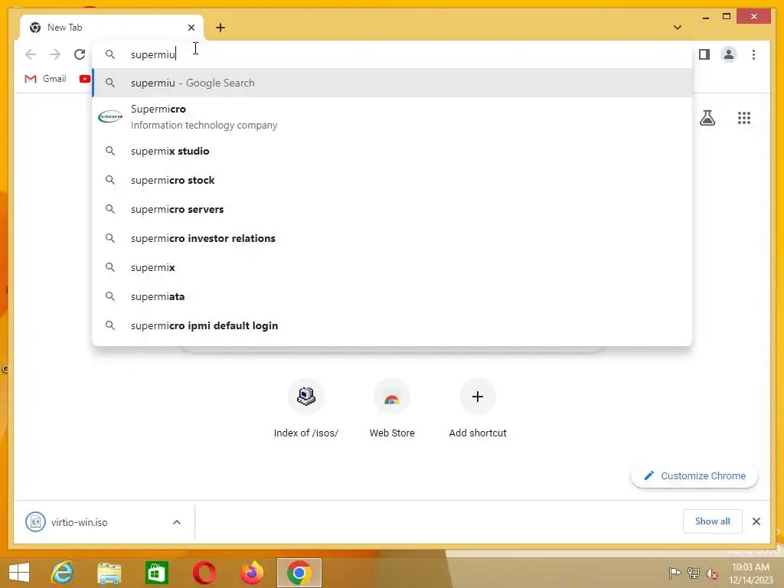
Task: Open the Windows Start button
Action: [x=19, y=573]
